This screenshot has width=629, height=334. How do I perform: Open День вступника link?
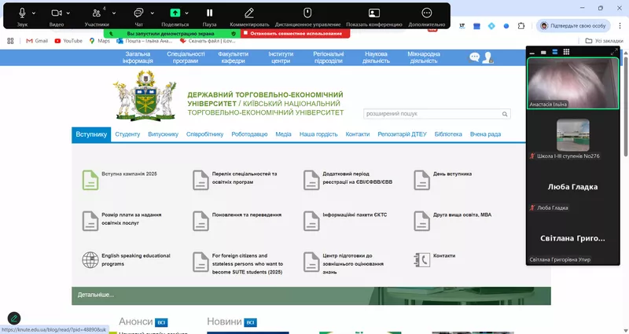(452, 174)
